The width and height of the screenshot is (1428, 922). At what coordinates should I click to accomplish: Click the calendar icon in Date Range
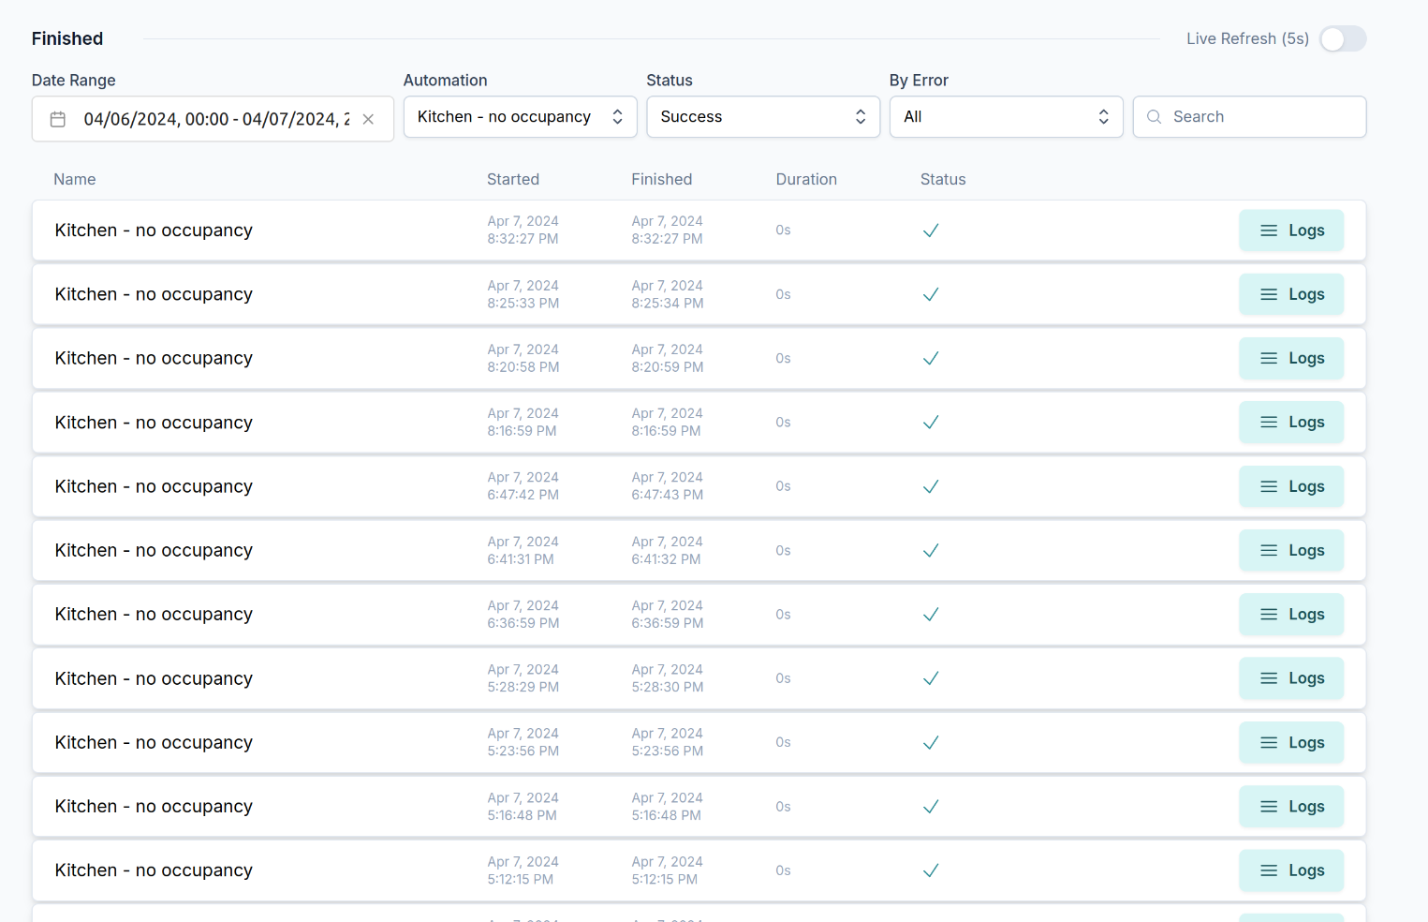click(58, 119)
